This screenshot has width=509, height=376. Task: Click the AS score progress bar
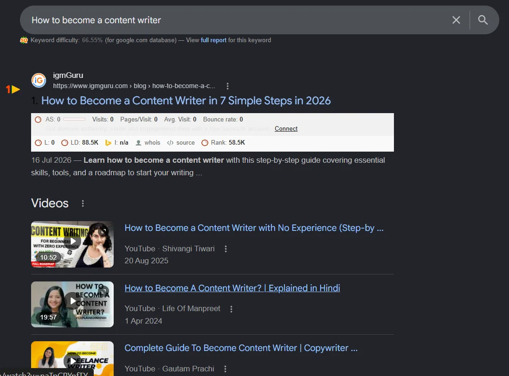(x=74, y=120)
